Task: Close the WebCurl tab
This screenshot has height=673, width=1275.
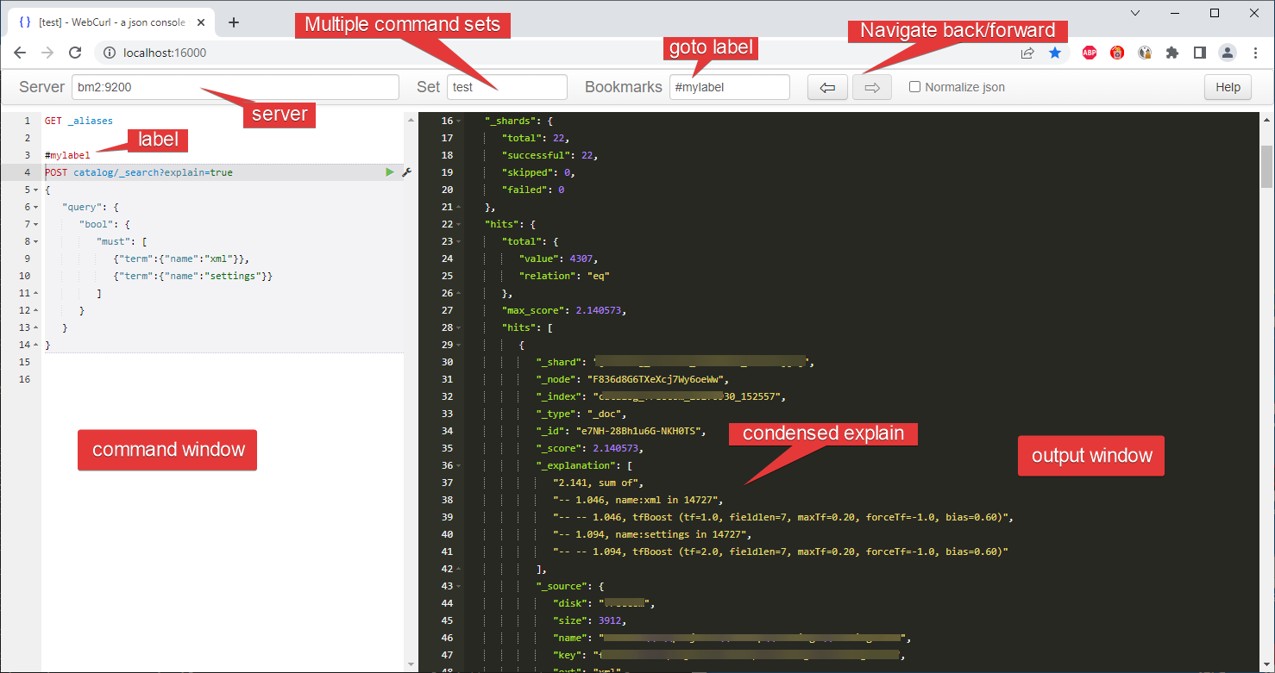Action: coord(203,22)
